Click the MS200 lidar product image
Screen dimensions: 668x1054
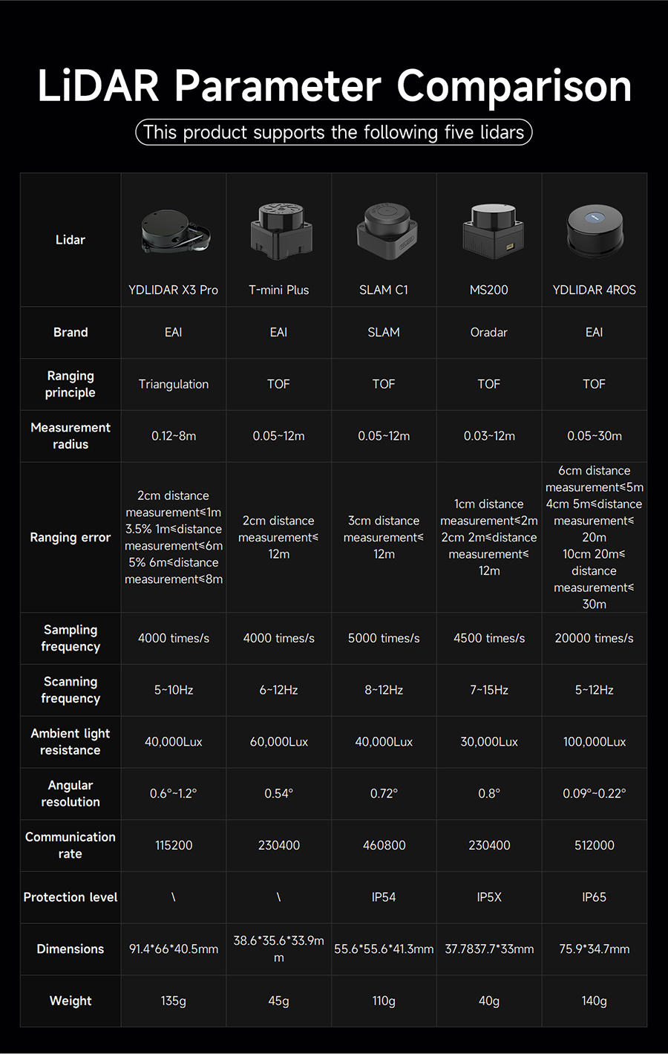(490, 230)
